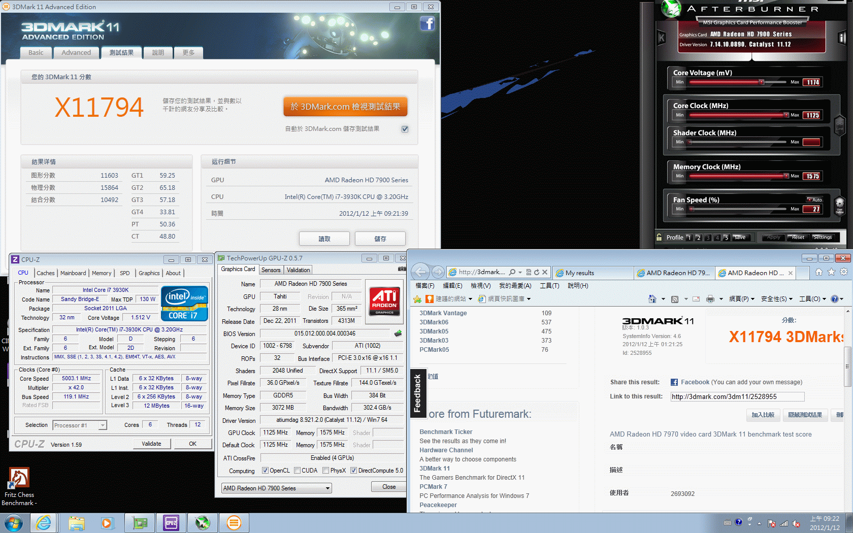Open Afterburner Kombustor K button

coord(661,38)
